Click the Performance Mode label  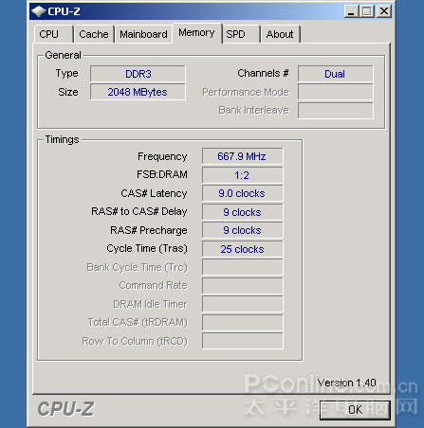(x=246, y=92)
